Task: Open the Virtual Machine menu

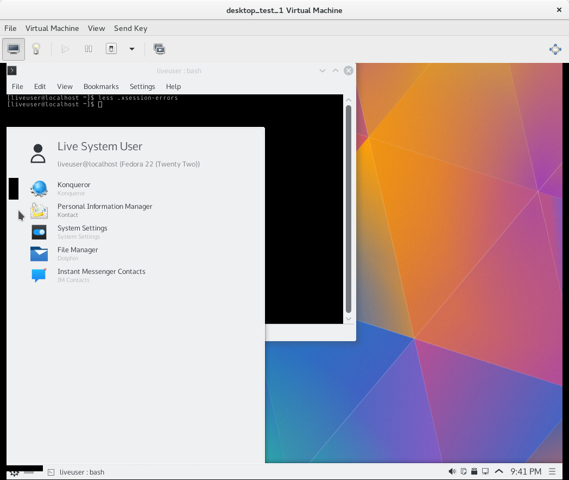Action: (x=52, y=28)
